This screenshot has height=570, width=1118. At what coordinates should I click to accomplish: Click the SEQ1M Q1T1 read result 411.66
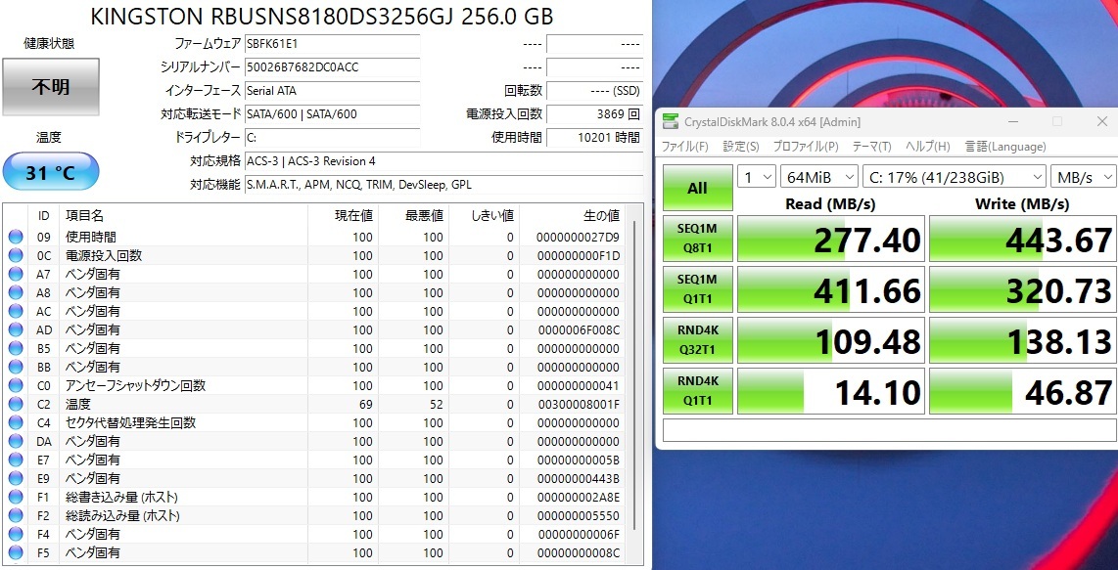(x=830, y=289)
